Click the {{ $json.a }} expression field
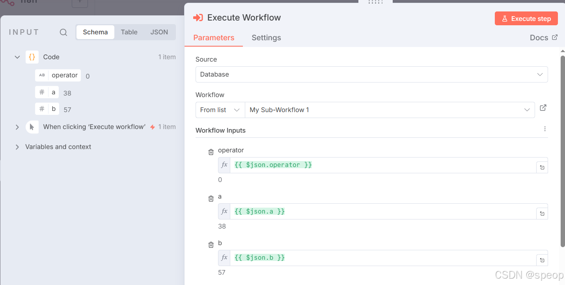The width and height of the screenshot is (565, 285). point(383,212)
